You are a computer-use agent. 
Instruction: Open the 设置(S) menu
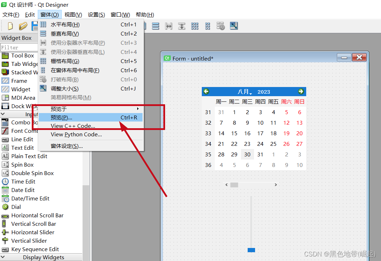pyautogui.click(x=96, y=15)
